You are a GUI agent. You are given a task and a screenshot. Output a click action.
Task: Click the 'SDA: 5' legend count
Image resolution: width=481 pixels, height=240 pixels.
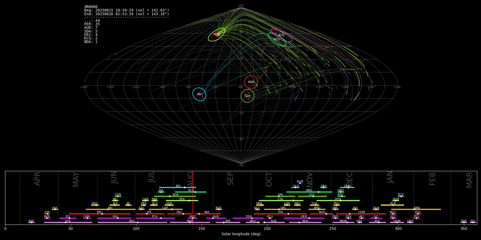point(91,31)
